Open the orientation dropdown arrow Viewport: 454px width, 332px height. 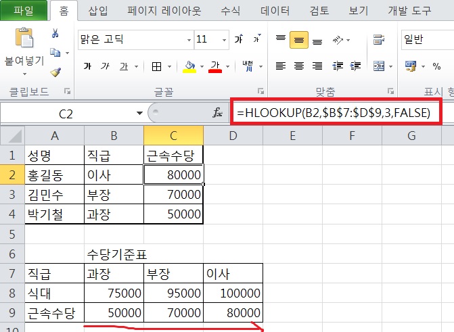pos(348,41)
